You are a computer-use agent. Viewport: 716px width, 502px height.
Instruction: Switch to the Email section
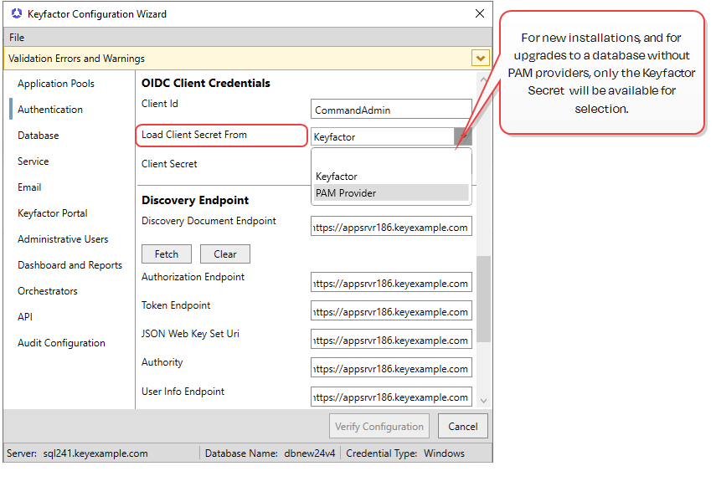[x=29, y=187]
